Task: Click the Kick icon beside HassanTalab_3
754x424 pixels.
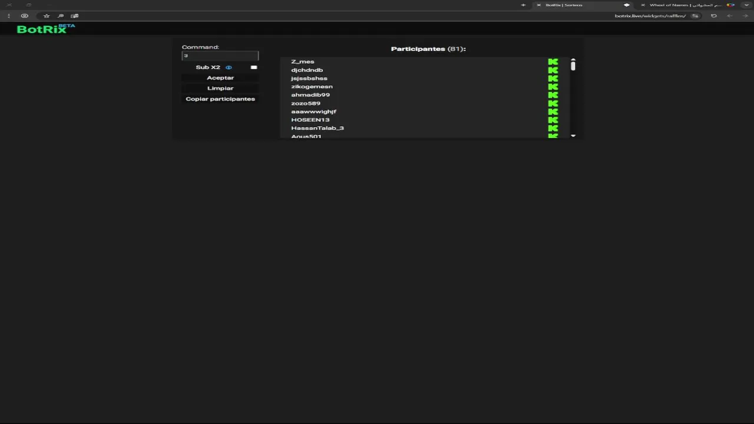Action: pos(553,128)
